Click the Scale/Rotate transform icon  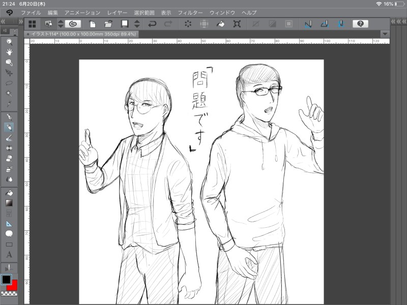(x=237, y=24)
